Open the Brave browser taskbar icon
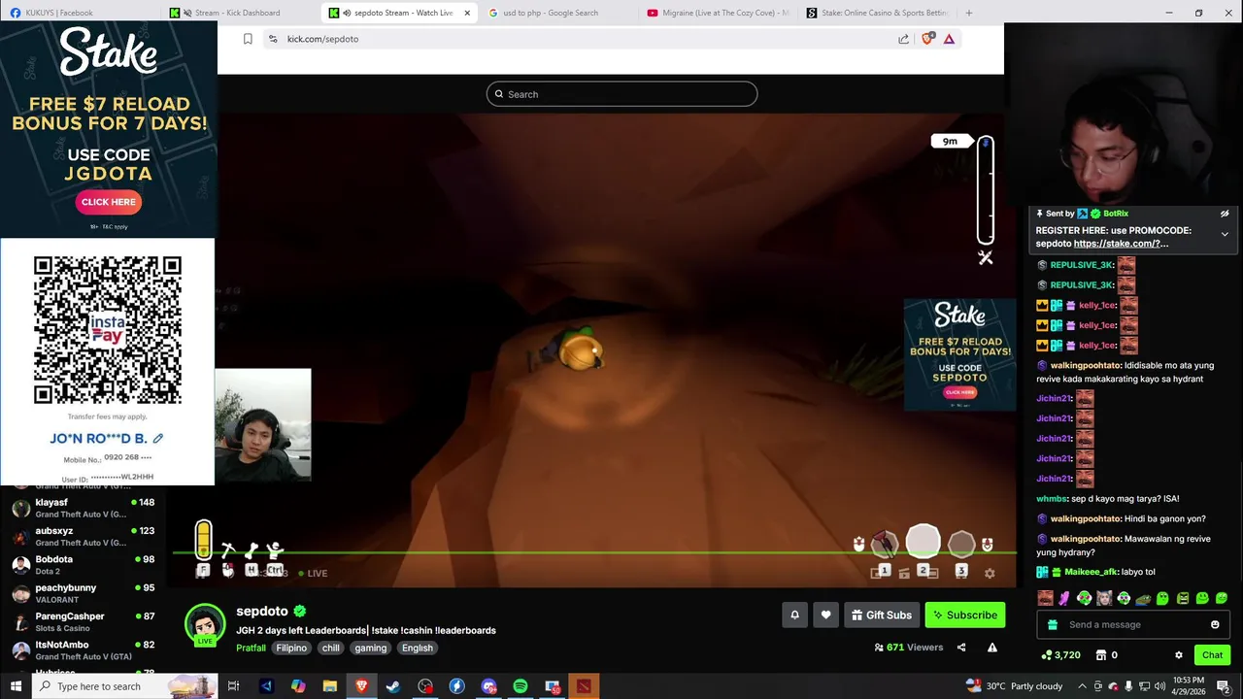The image size is (1243, 699). pos(361,686)
